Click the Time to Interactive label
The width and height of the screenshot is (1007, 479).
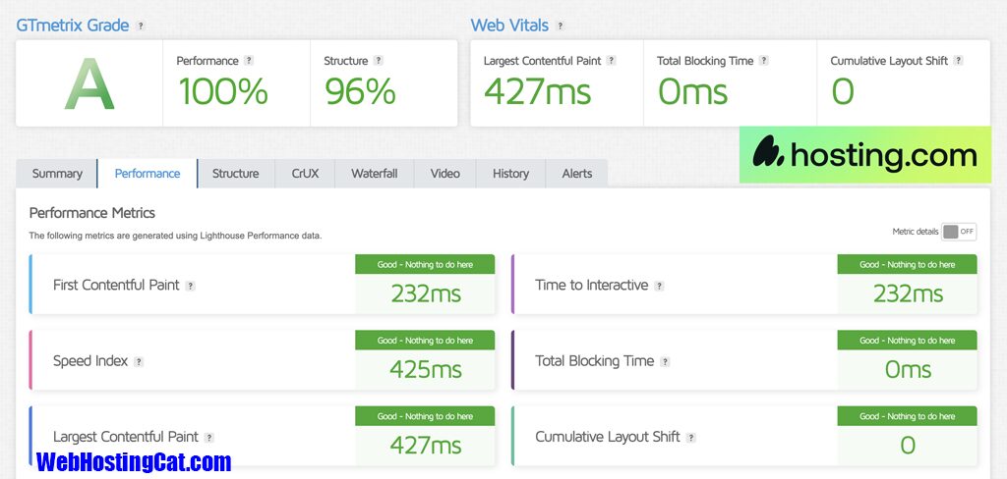(x=591, y=286)
